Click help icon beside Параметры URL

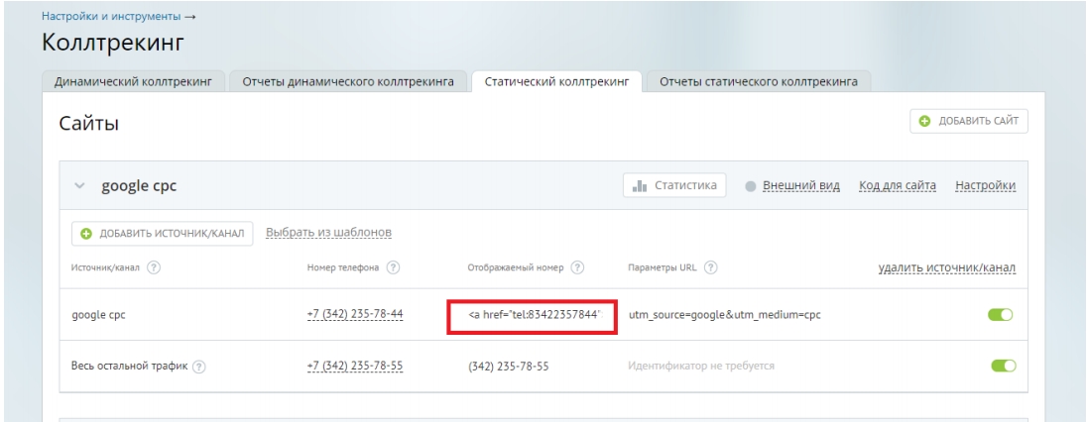711,268
